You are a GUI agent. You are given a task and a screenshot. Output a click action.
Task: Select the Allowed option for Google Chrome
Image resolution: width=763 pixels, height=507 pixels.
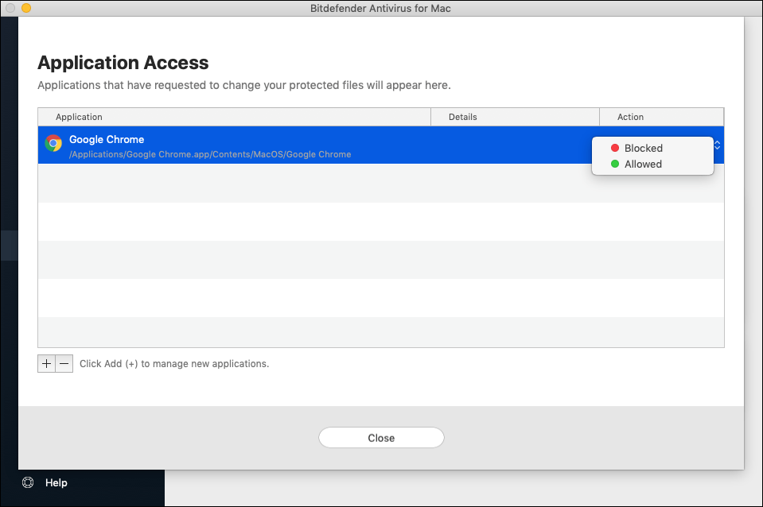click(644, 164)
